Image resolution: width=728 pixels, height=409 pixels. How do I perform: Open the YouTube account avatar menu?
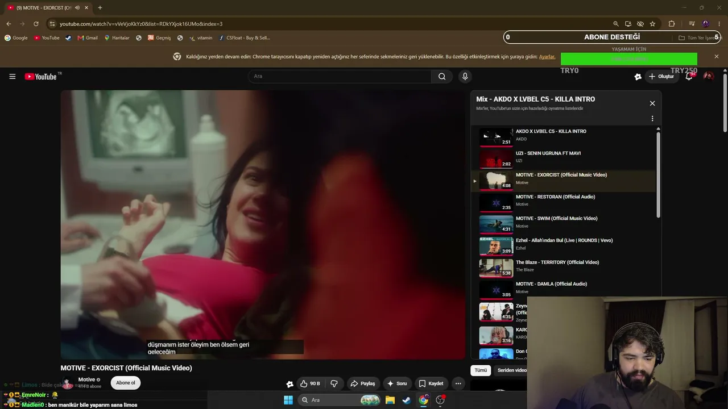708,76
